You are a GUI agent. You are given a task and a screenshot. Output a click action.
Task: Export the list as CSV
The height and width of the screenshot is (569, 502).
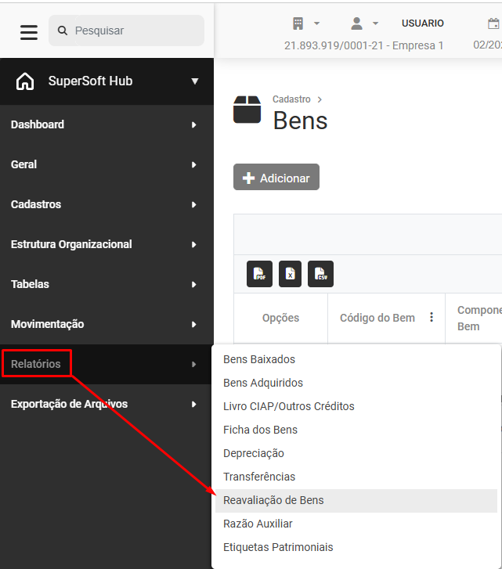tap(320, 274)
